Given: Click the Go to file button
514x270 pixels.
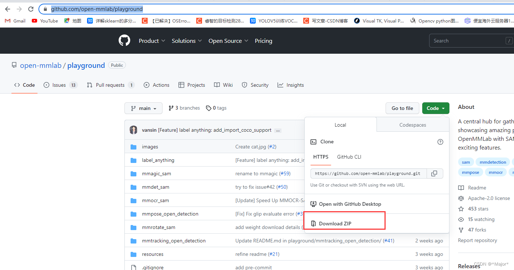Looking at the screenshot, I should click(402, 108).
